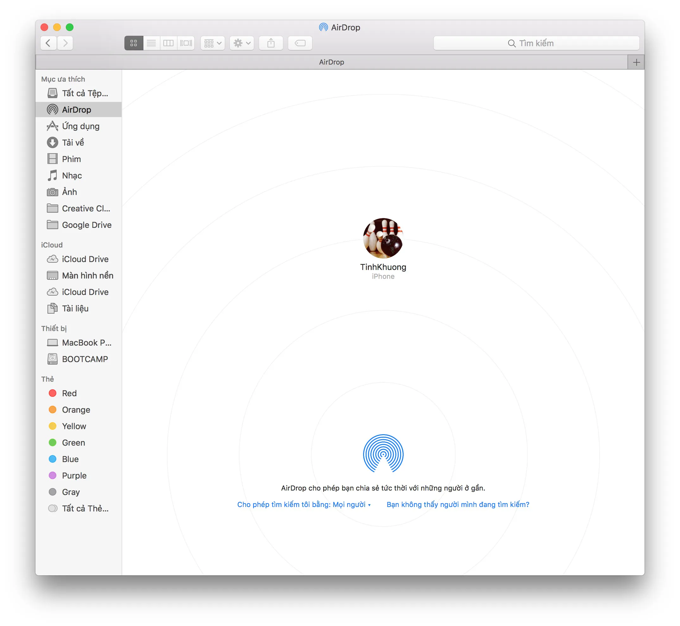Open the Nhạc music folder
Screen dimensions: 680x626
[78, 175]
